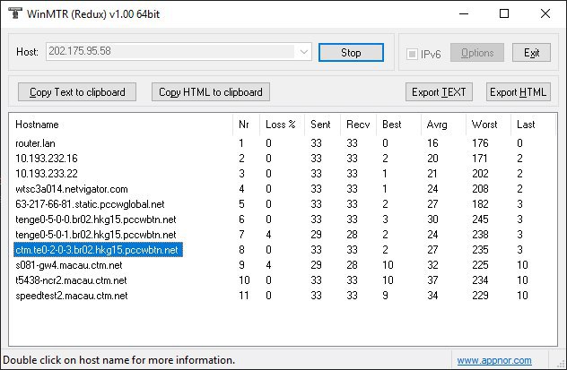Stop the running trace
Viewport: 567px width, 370px height.
click(x=351, y=53)
